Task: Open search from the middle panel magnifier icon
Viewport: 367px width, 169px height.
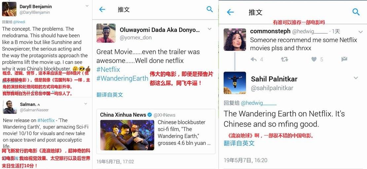Action: point(210,9)
